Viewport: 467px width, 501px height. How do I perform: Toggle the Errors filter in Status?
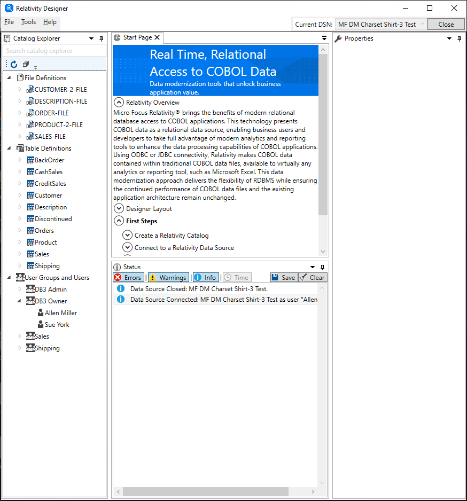128,277
